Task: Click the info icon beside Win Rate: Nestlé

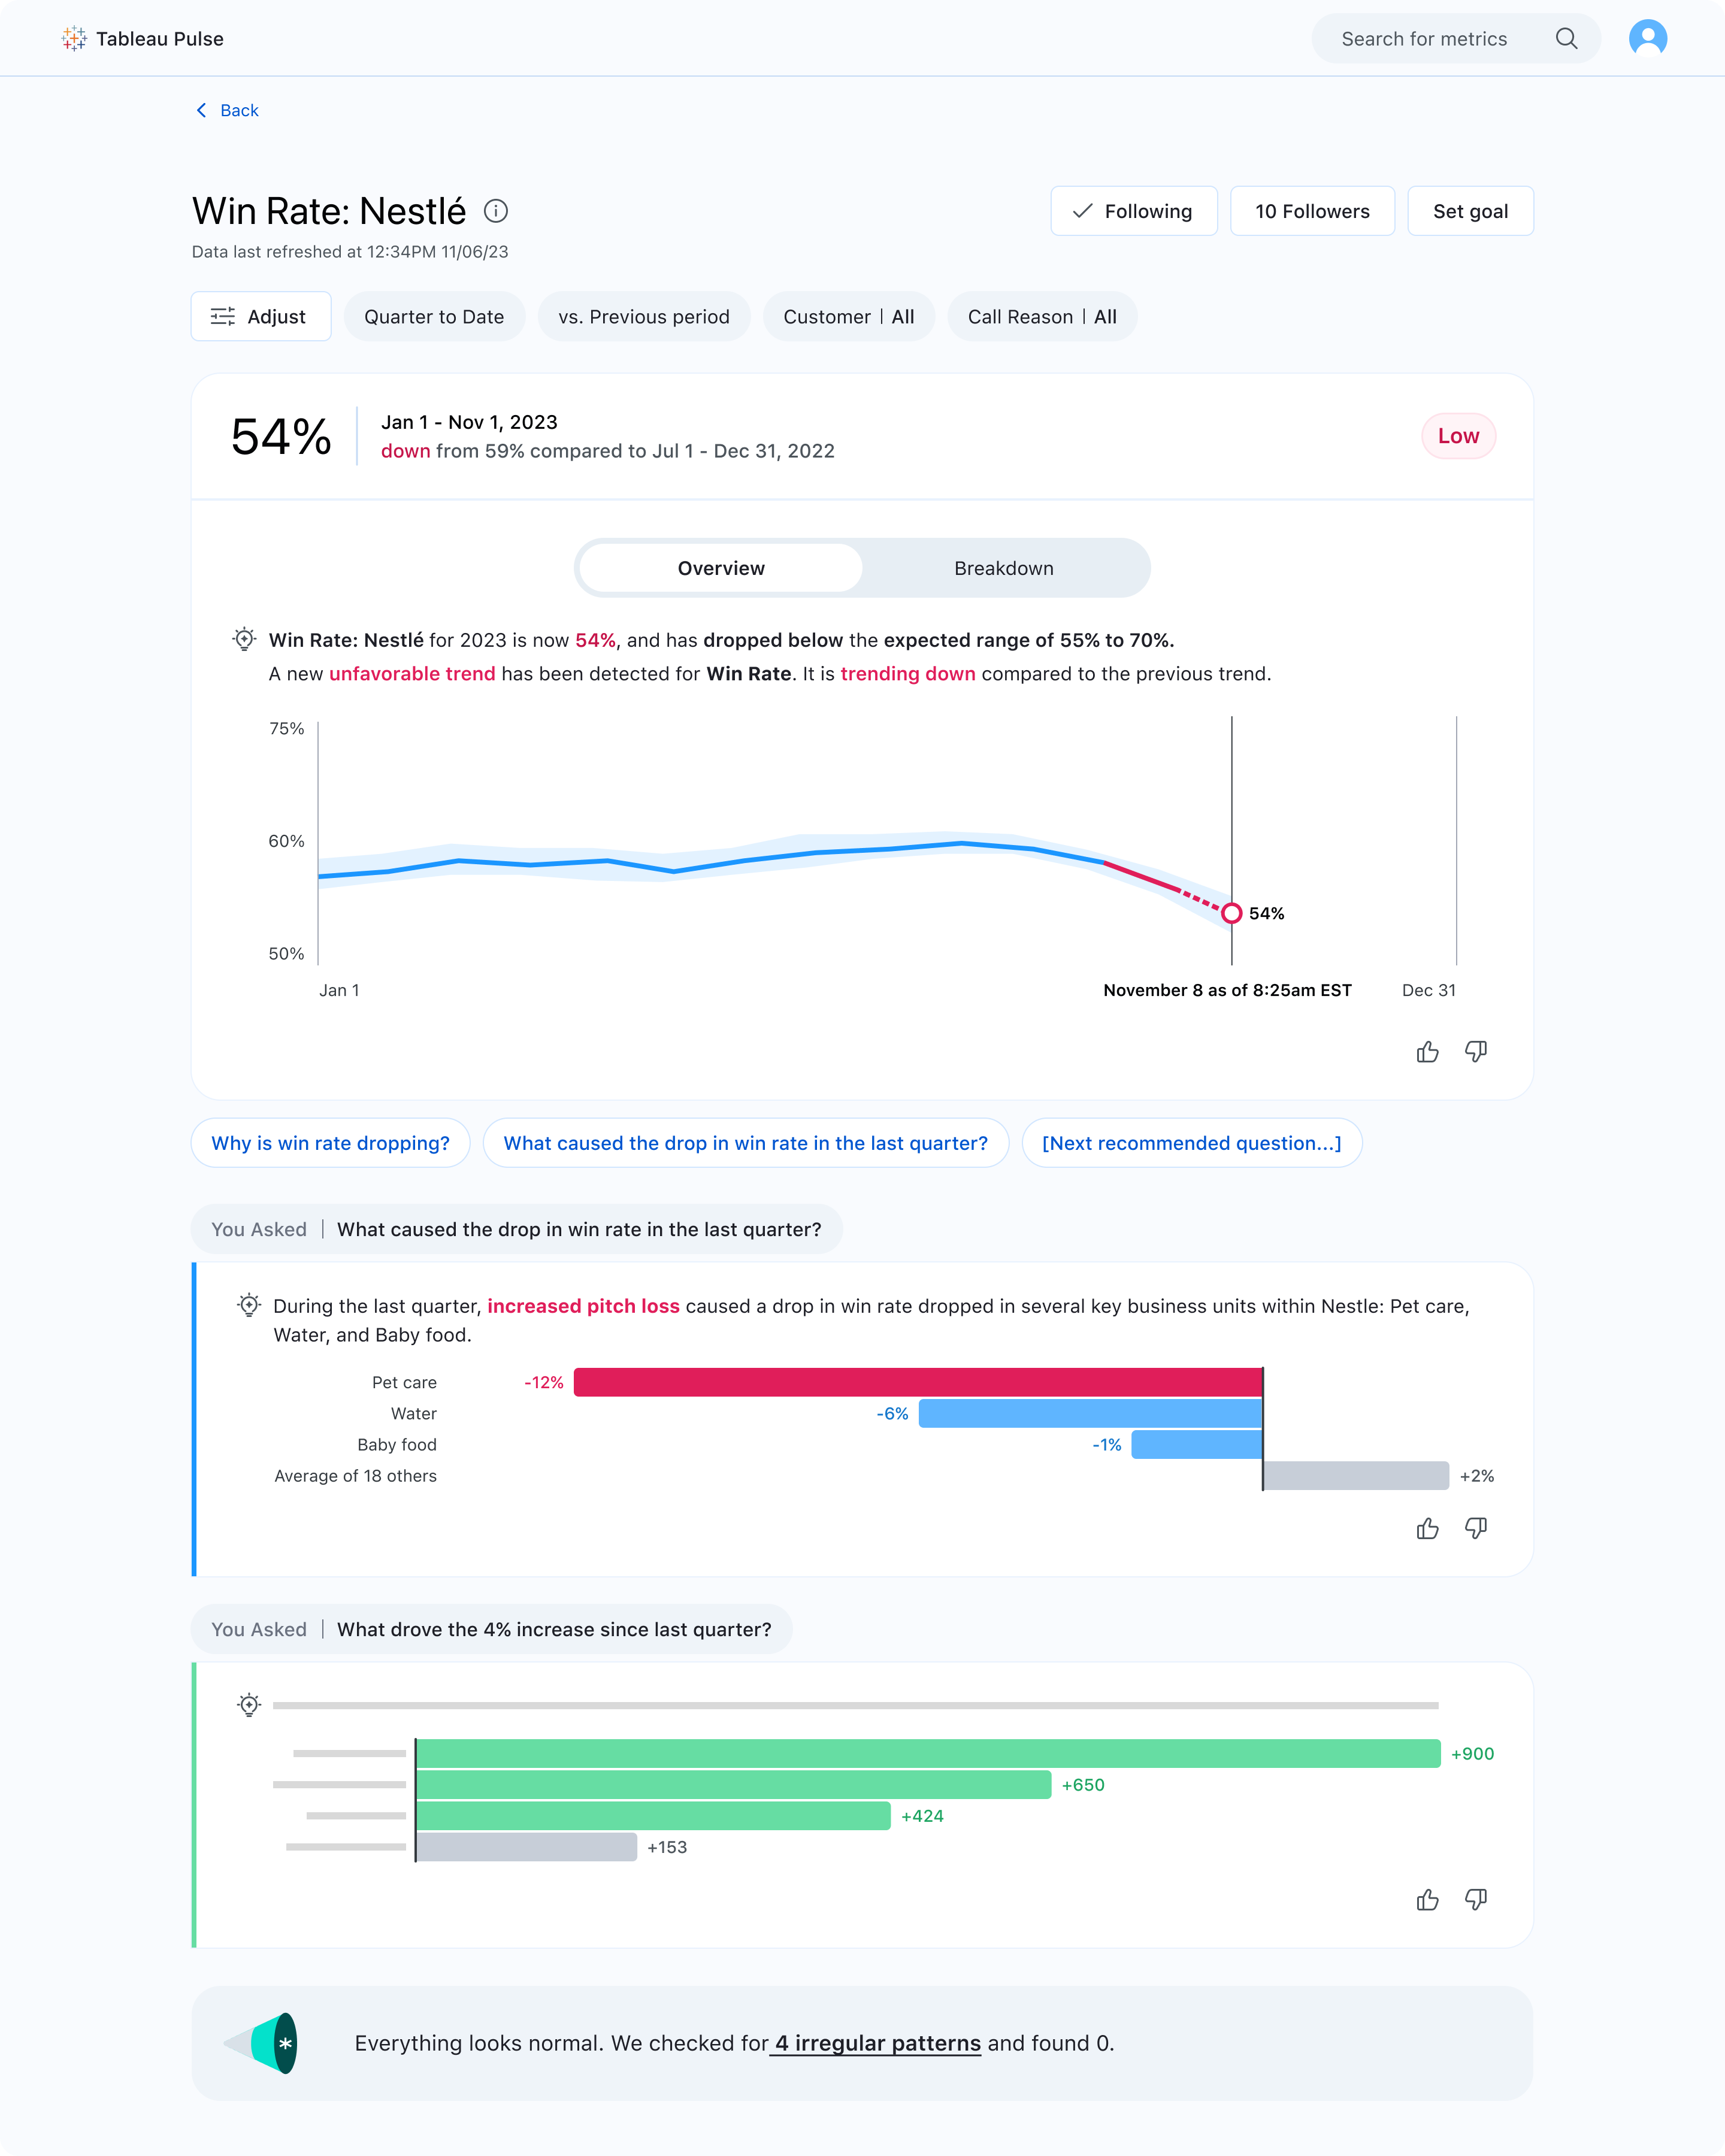Action: click(496, 211)
